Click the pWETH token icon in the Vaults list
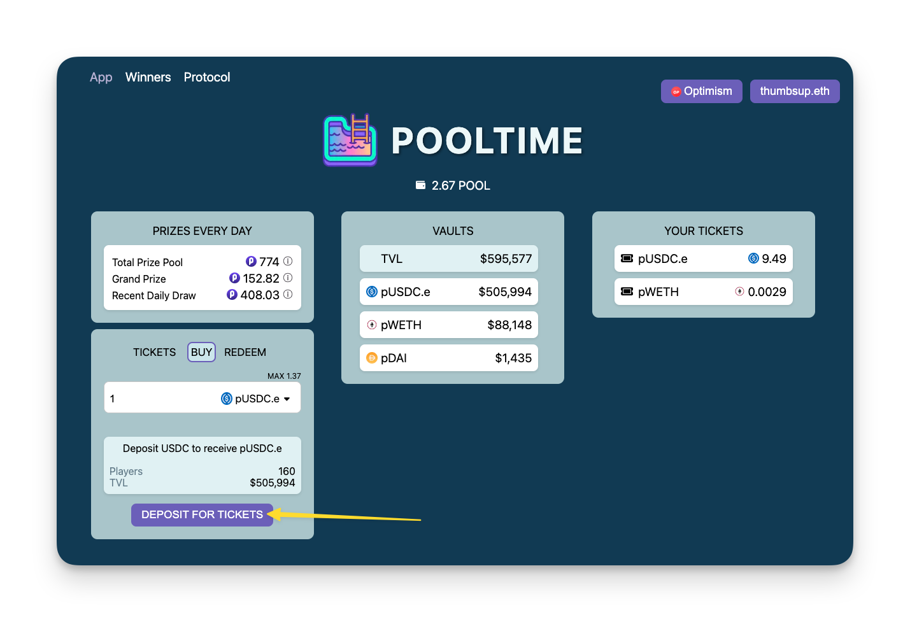910x622 pixels. pos(372,325)
